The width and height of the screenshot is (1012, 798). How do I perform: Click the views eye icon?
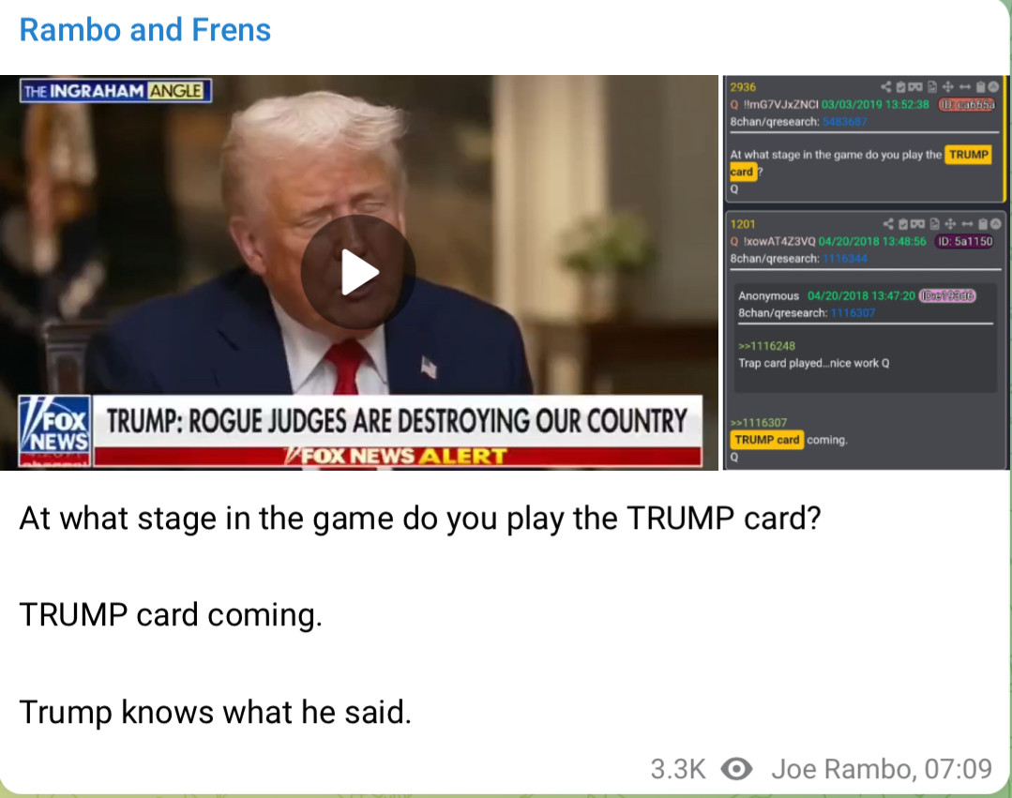click(736, 769)
